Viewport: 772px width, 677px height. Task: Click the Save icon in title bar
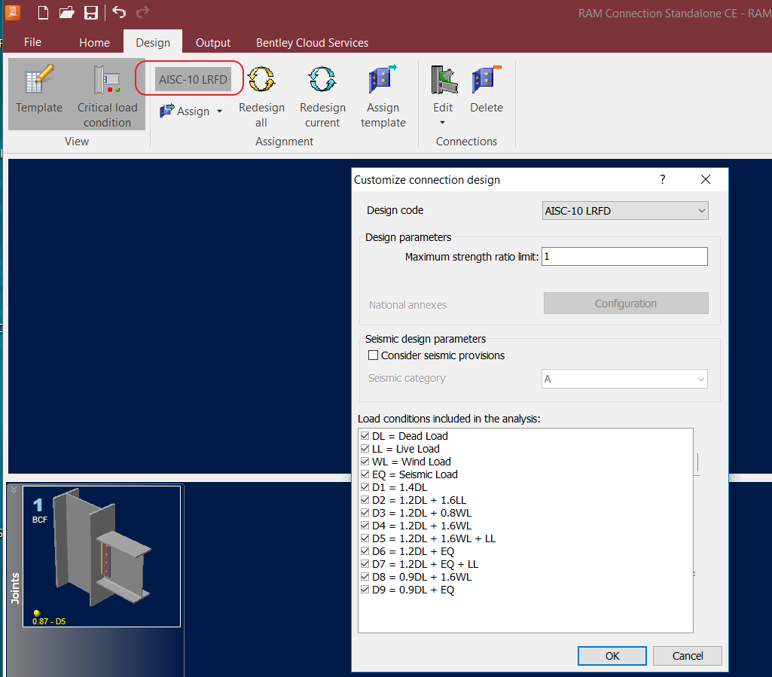pyautogui.click(x=90, y=12)
